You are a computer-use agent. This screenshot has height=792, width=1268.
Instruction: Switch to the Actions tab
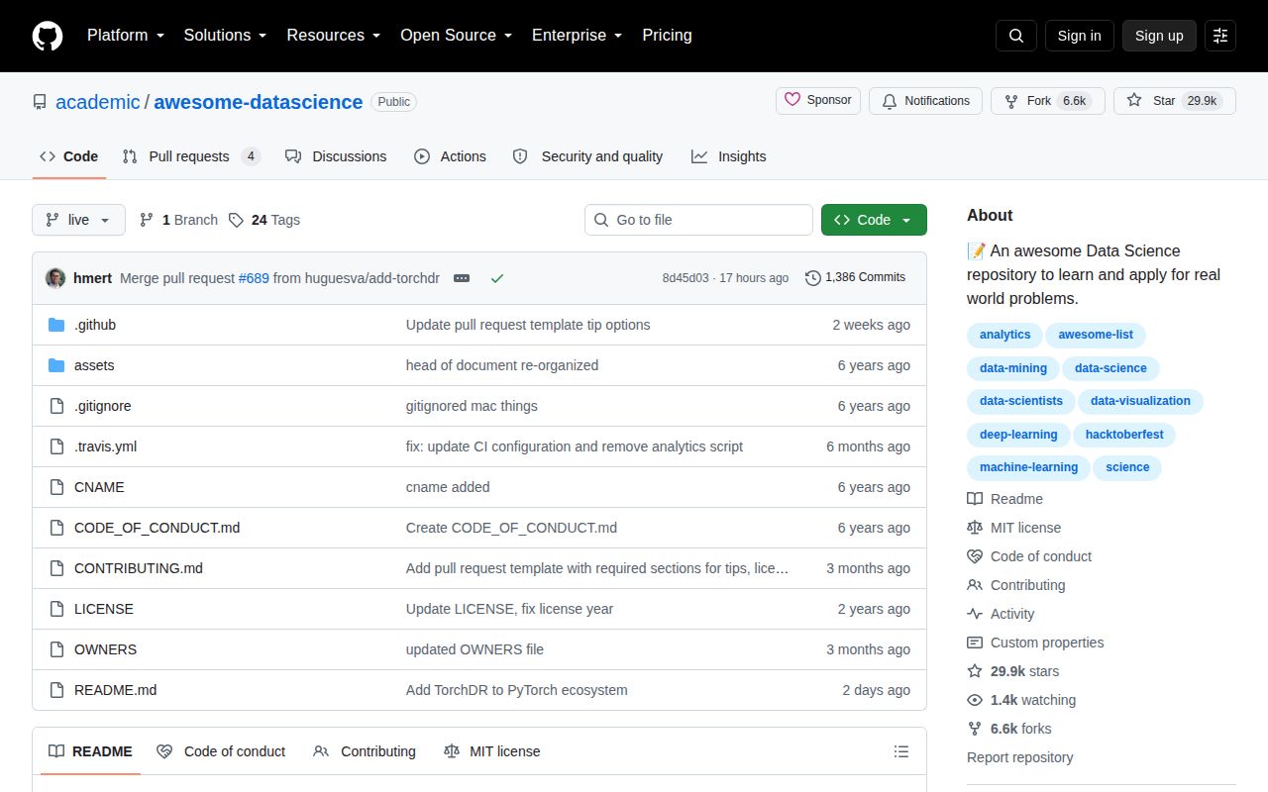[450, 156]
